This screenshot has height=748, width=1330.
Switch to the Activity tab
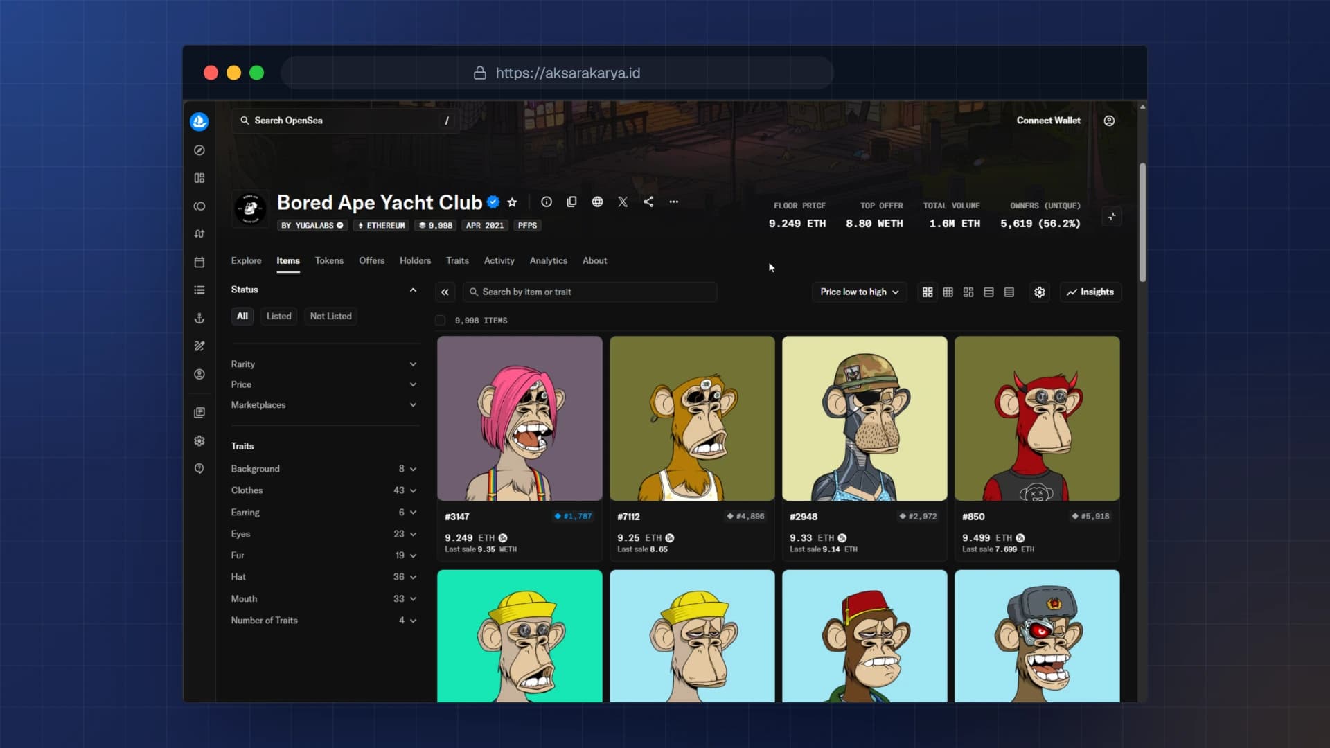[x=499, y=261]
